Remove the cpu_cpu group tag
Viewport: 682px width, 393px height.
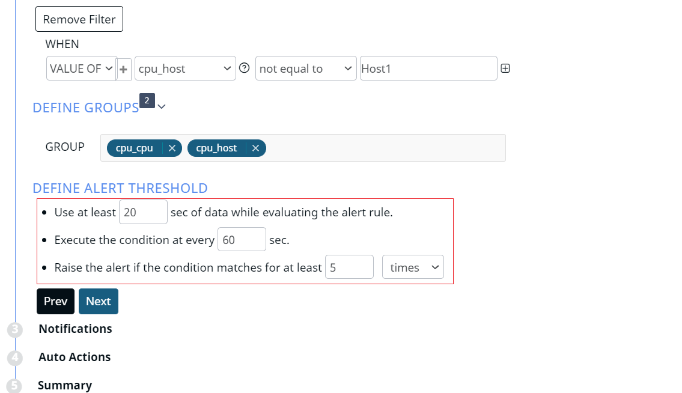pos(172,148)
